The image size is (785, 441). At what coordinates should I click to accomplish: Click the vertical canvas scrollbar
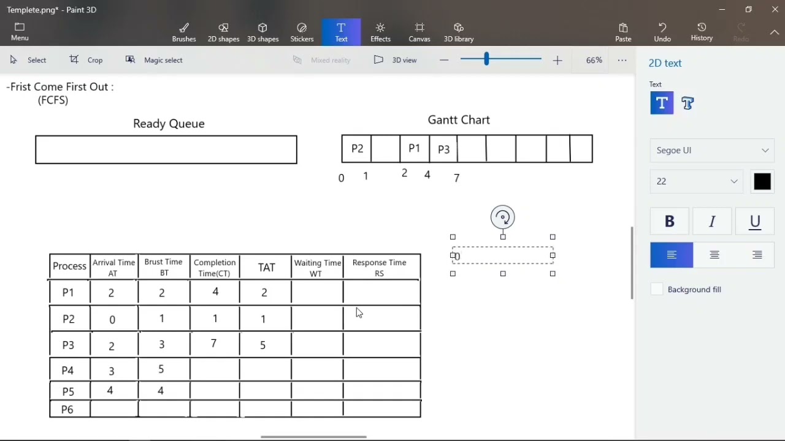tap(632, 263)
